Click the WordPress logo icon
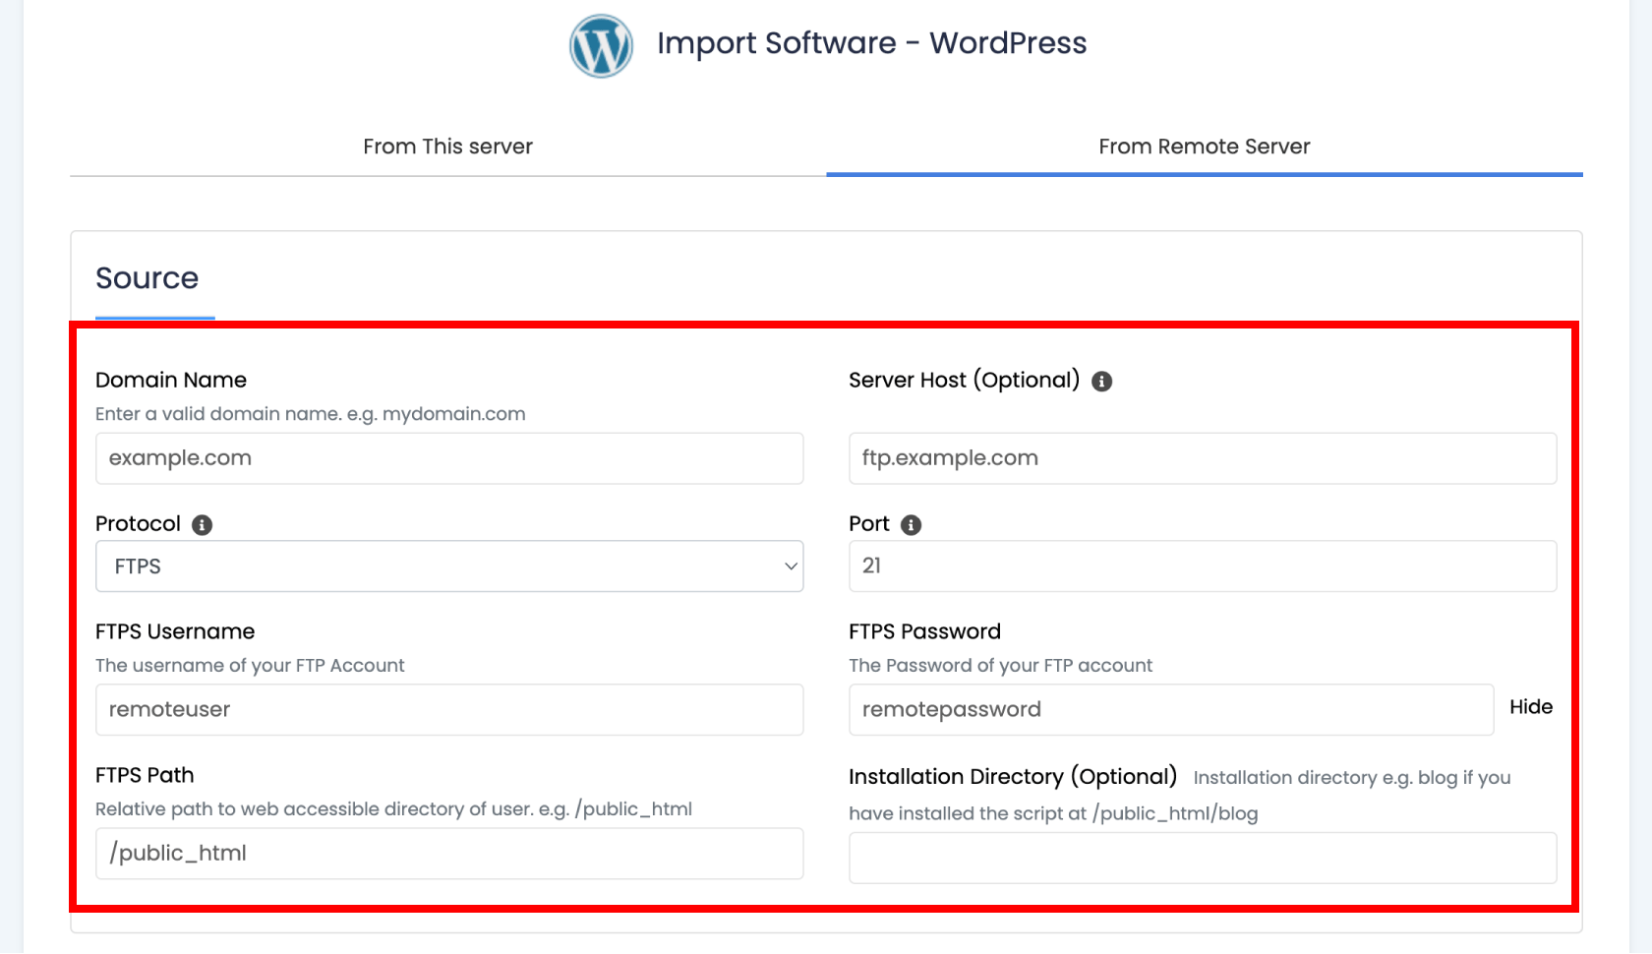 pos(601,46)
